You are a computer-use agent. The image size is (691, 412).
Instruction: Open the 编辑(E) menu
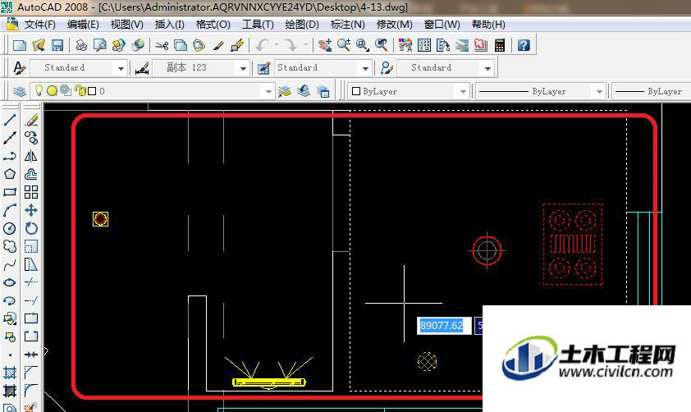pyautogui.click(x=83, y=25)
